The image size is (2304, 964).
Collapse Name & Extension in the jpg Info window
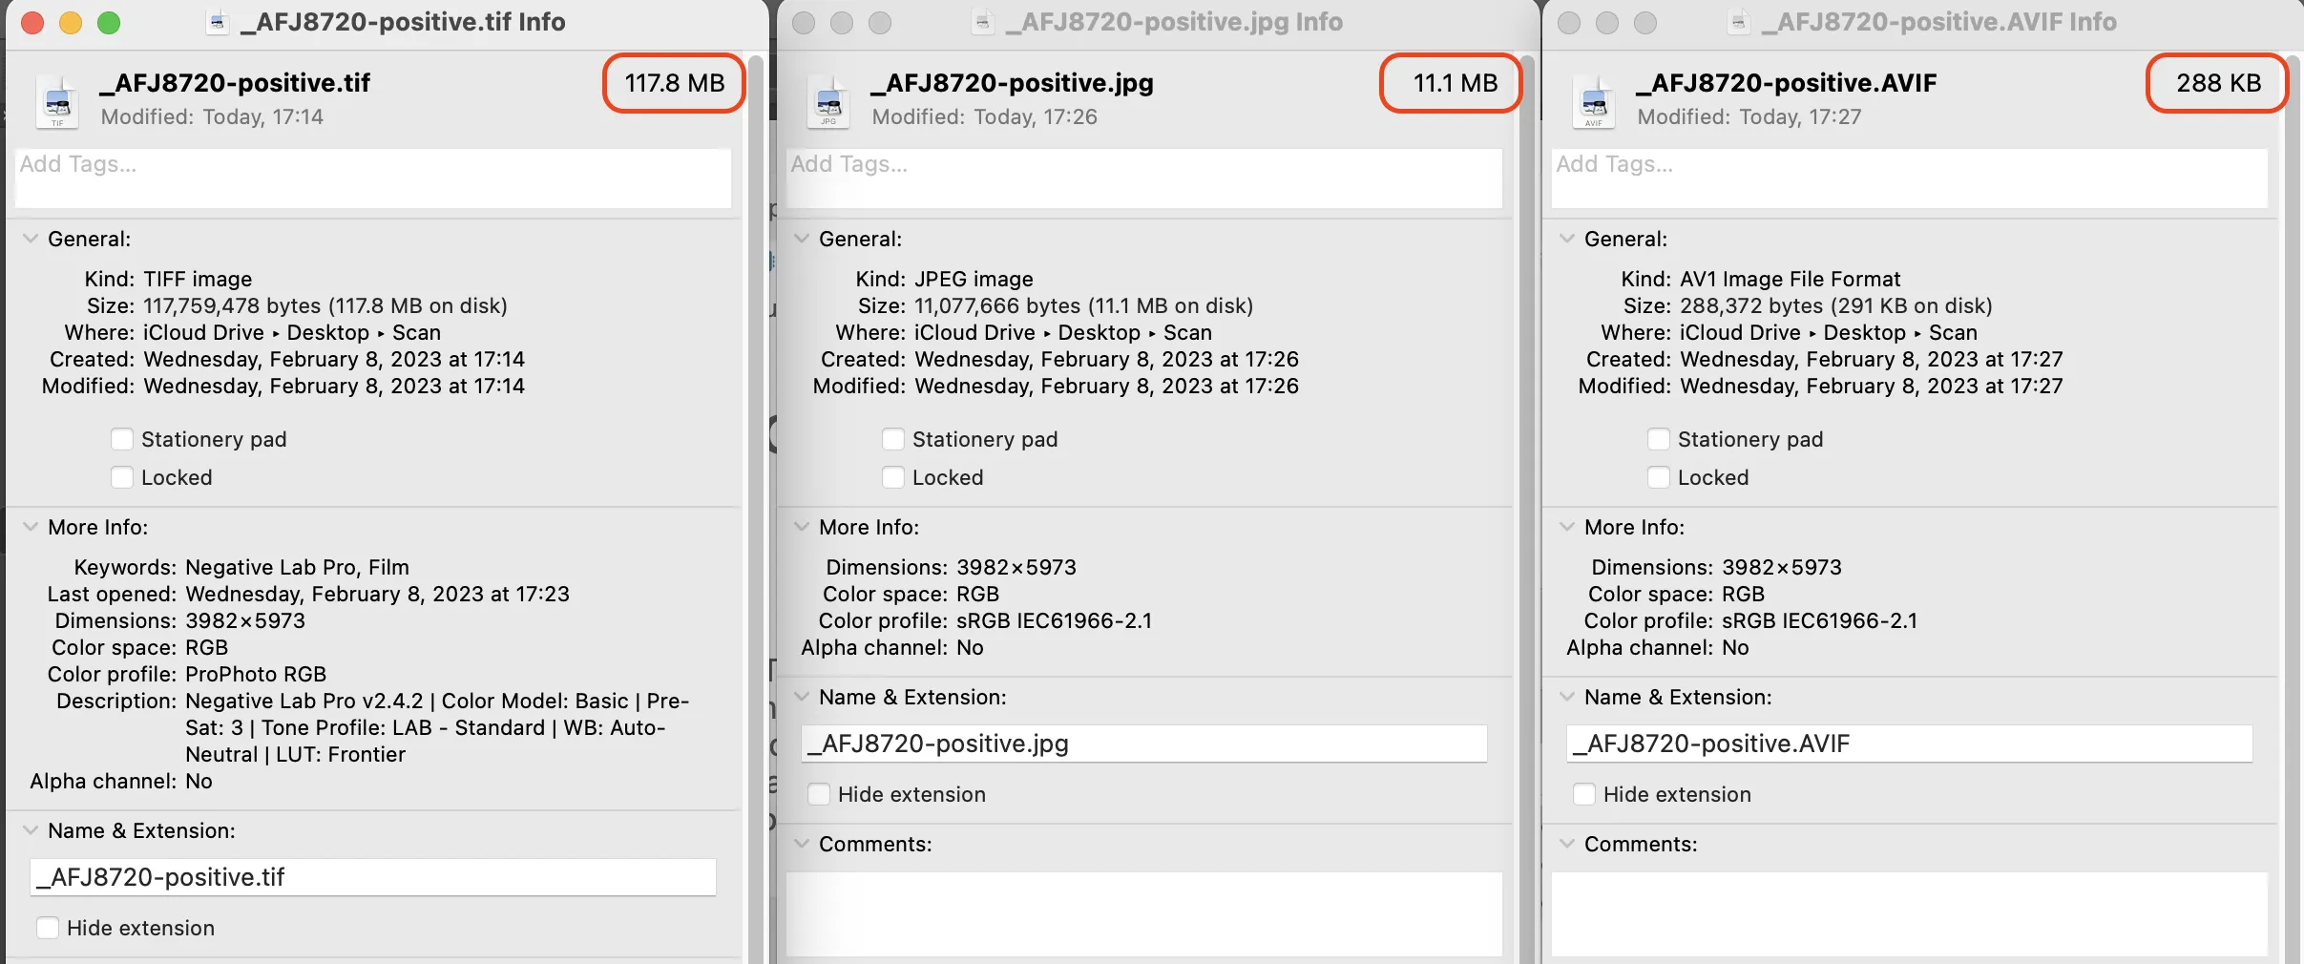(x=802, y=697)
